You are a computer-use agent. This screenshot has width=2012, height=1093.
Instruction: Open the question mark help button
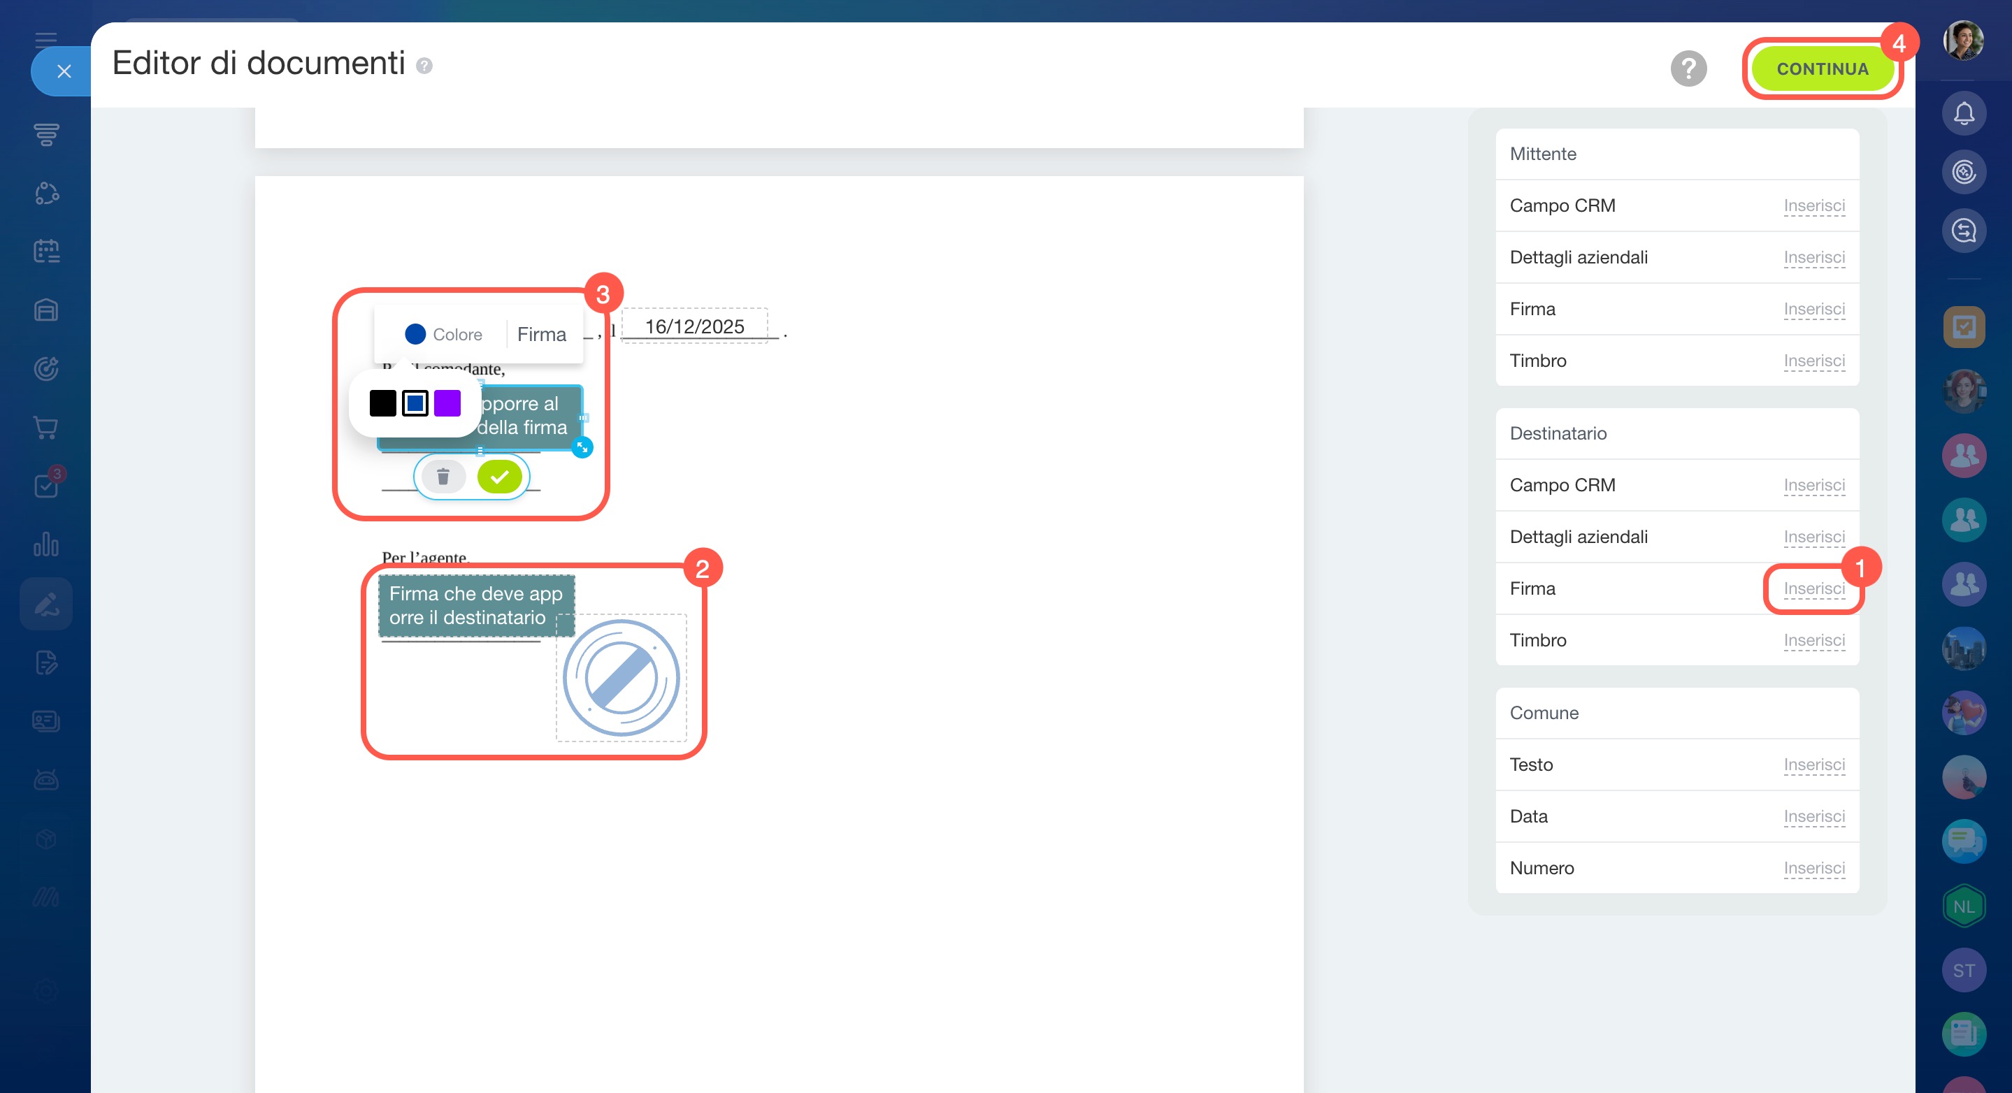pos(1688,68)
